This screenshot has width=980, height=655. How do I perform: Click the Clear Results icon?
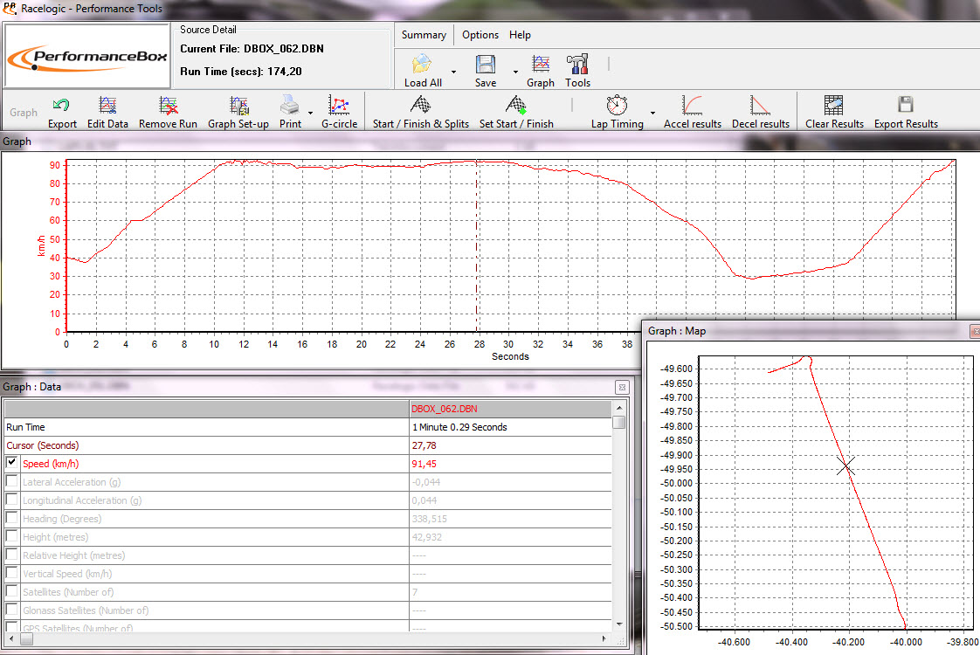tap(834, 105)
